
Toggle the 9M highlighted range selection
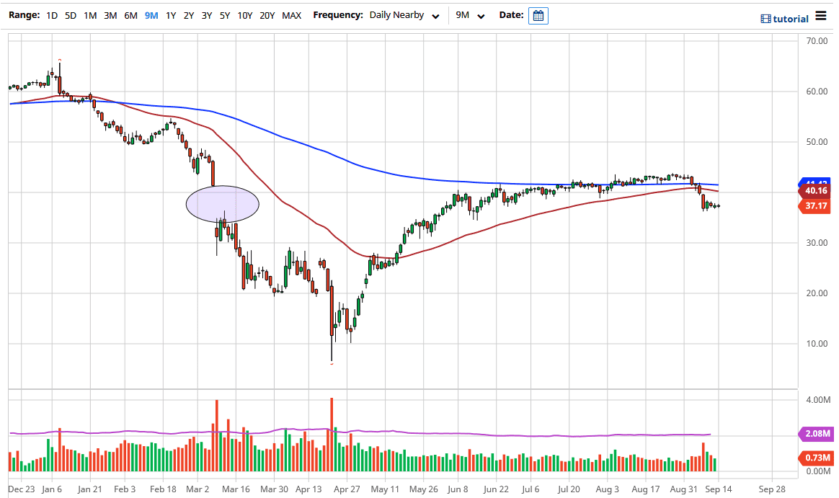click(x=151, y=15)
